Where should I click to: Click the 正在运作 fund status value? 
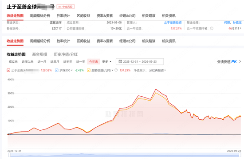[56, 23]
